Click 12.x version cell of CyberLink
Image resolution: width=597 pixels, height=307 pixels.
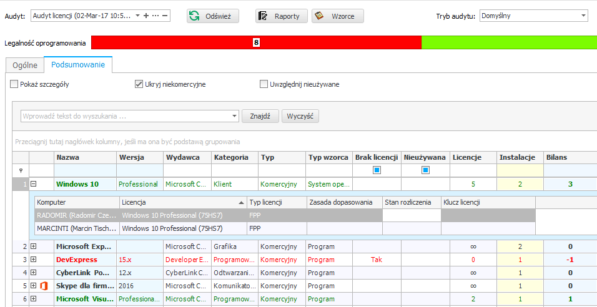click(x=140, y=273)
